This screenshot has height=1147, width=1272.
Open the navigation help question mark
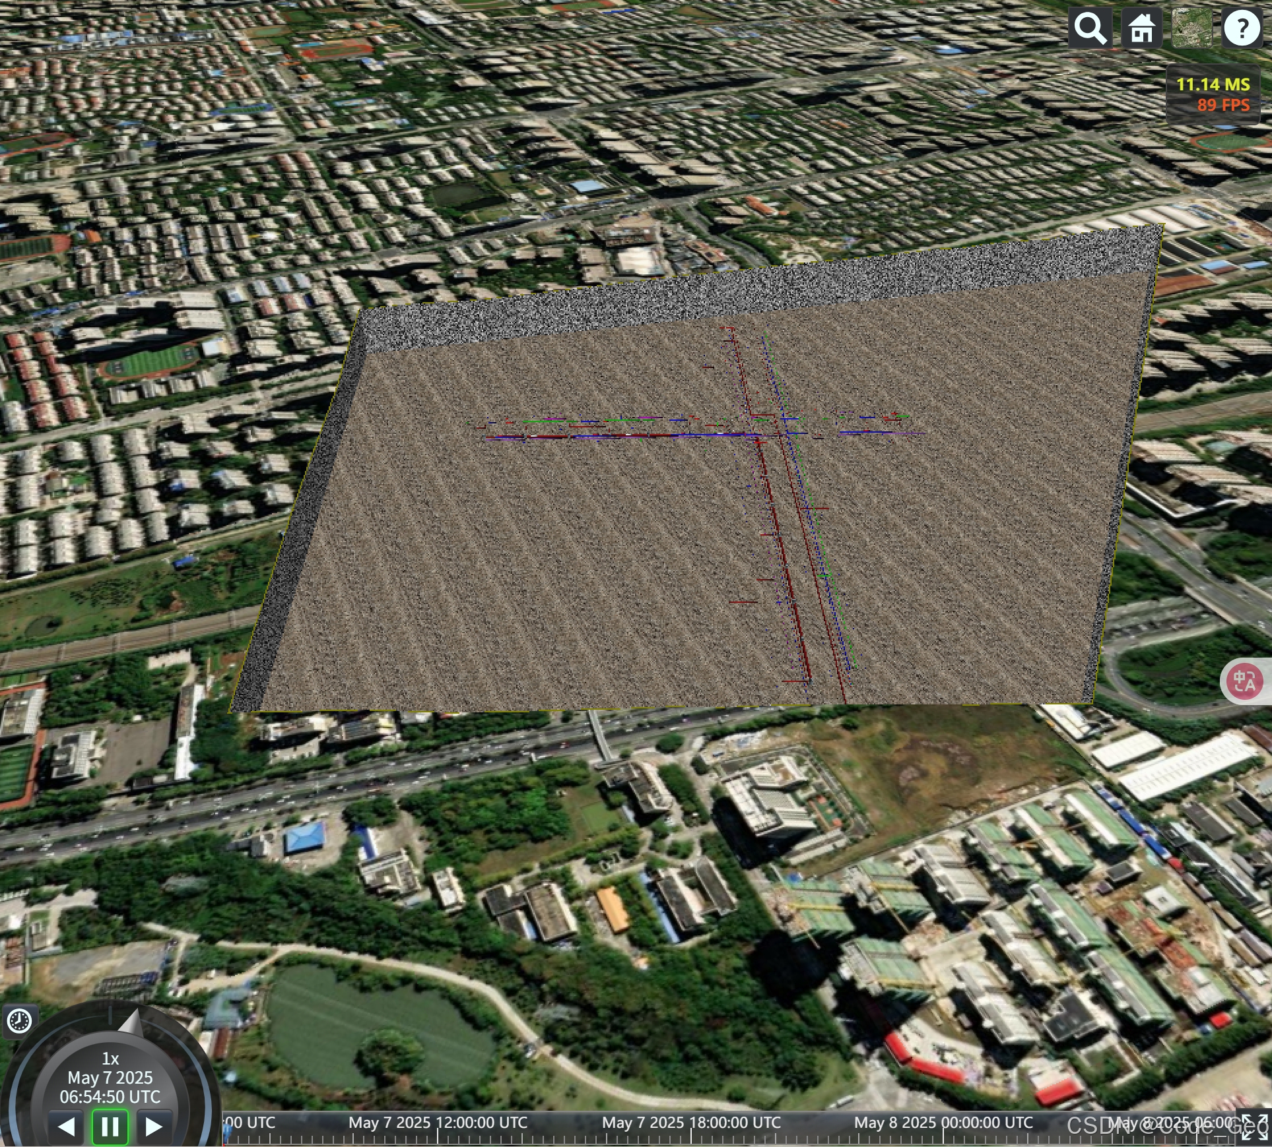pos(1242,28)
